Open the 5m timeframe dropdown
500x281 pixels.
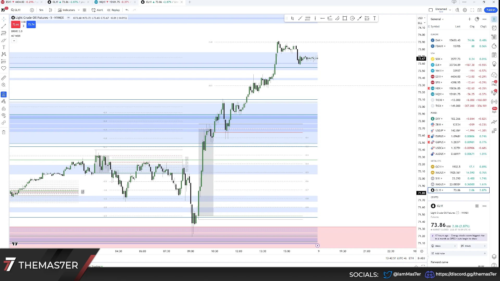click(41, 10)
